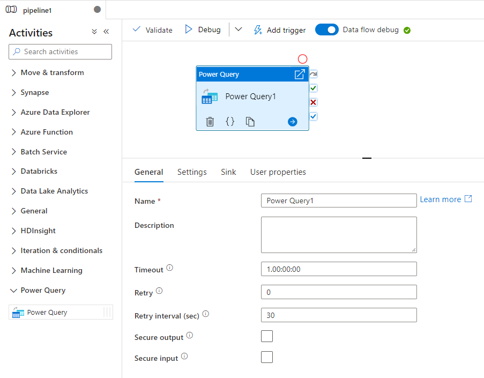The image size is (484, 378).
Task: View activity JSON code with braces icon
Action: point(230,122)
